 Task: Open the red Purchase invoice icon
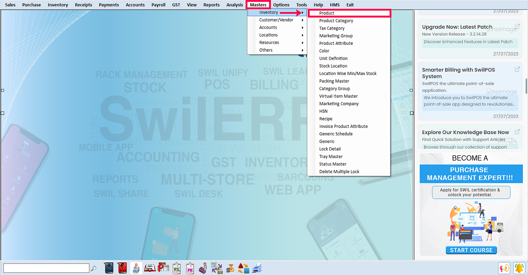click(x=122, y=268)
